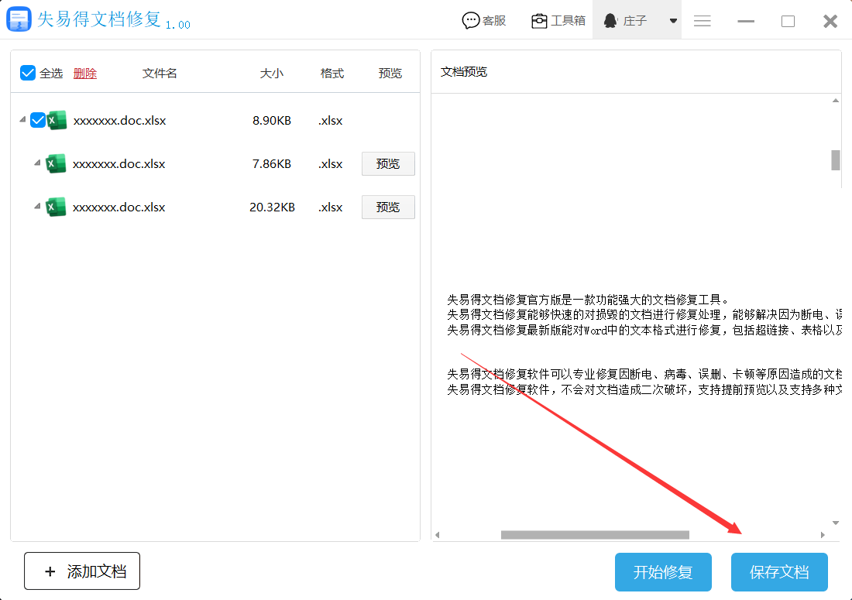Collapse the 8.90KB file tree node
Screen dimensions: 852x600
(x=22, y=119)
